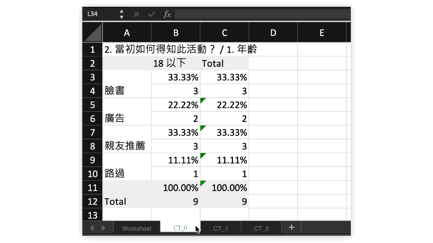This screenshot has height=243, width=433.
Task: Click cell B9 showing 11.11%
Action: tap(176, 160)
